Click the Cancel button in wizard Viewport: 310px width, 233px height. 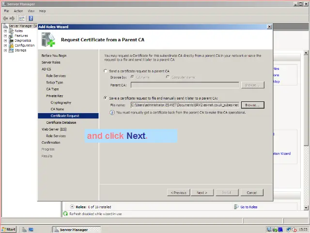click(x=252, y=193)
